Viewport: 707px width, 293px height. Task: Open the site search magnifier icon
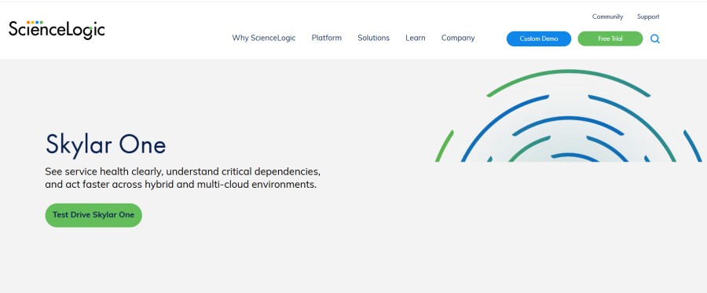[x=654, y=39]
